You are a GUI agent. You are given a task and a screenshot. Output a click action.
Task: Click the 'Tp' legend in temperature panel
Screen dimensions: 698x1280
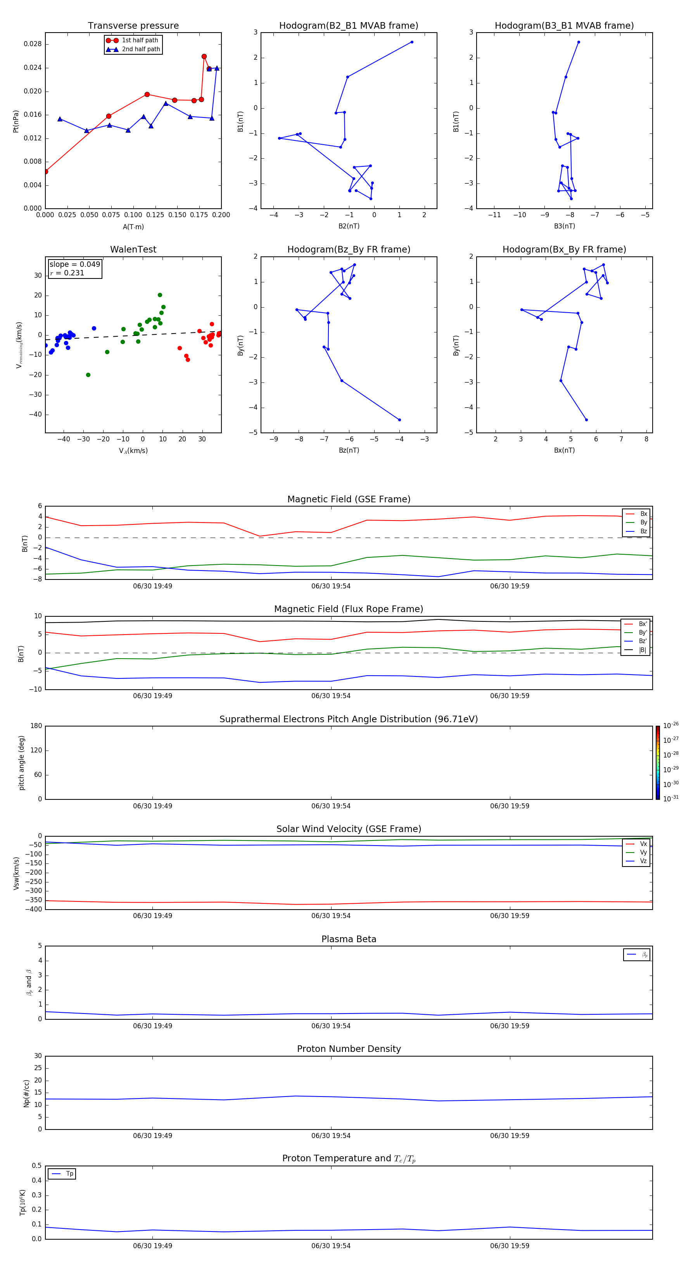coord(62,1174)
